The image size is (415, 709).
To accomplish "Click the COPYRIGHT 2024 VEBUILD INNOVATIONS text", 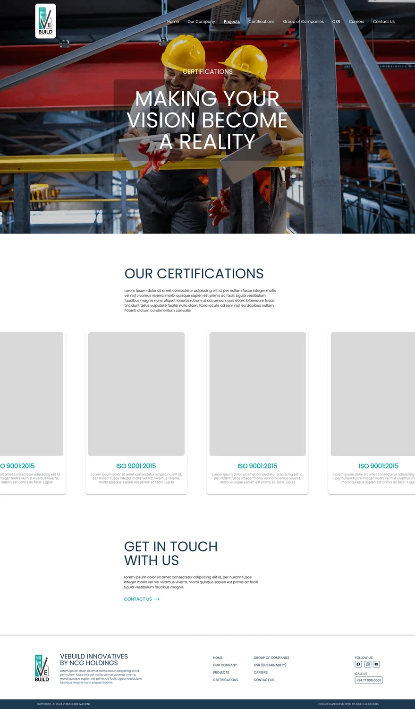I will click(64, 704).
